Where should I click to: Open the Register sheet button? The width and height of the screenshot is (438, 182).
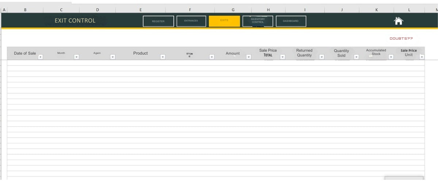[x=158, y=21]
